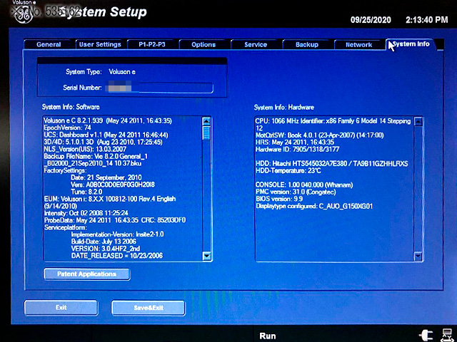Click the 'BIOS version: 9.9' line
This screenshot has width=457, height=342.
pyautogui.click(x=279, y=199)
